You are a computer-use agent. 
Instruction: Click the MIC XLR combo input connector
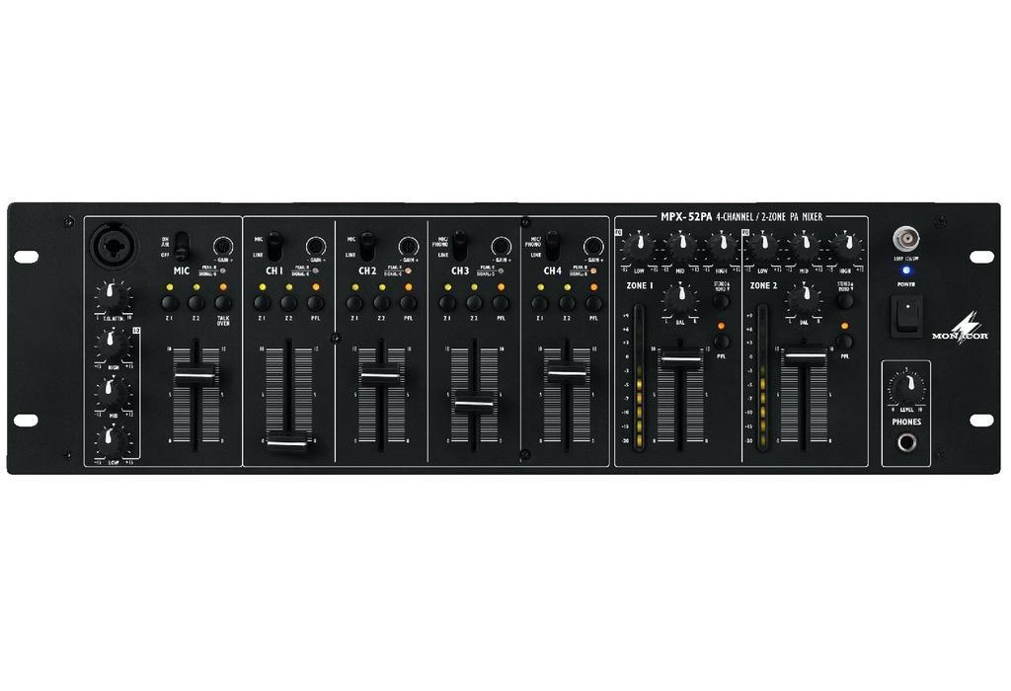tap(113, 247)
